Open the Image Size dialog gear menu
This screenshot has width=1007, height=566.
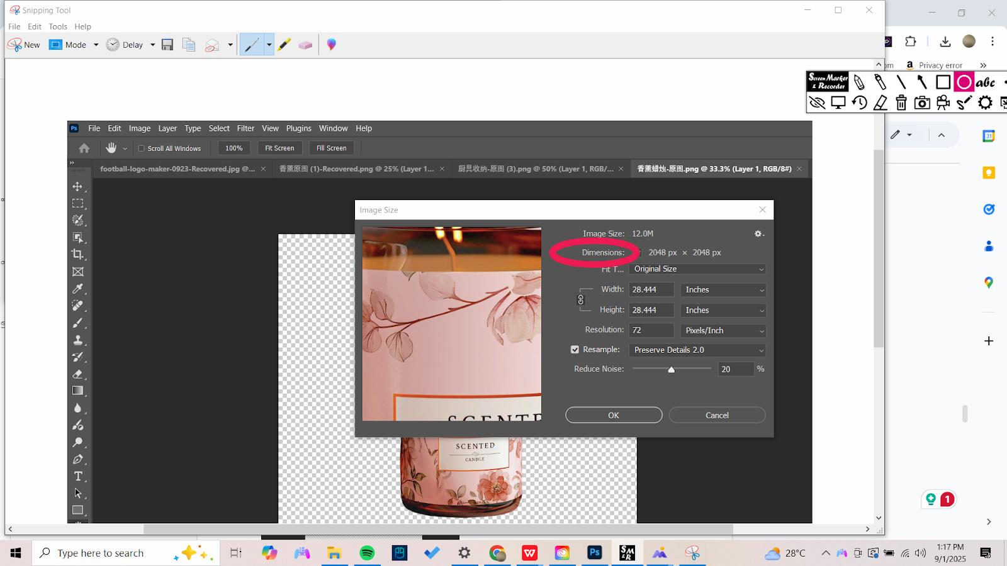coord(758,233)
